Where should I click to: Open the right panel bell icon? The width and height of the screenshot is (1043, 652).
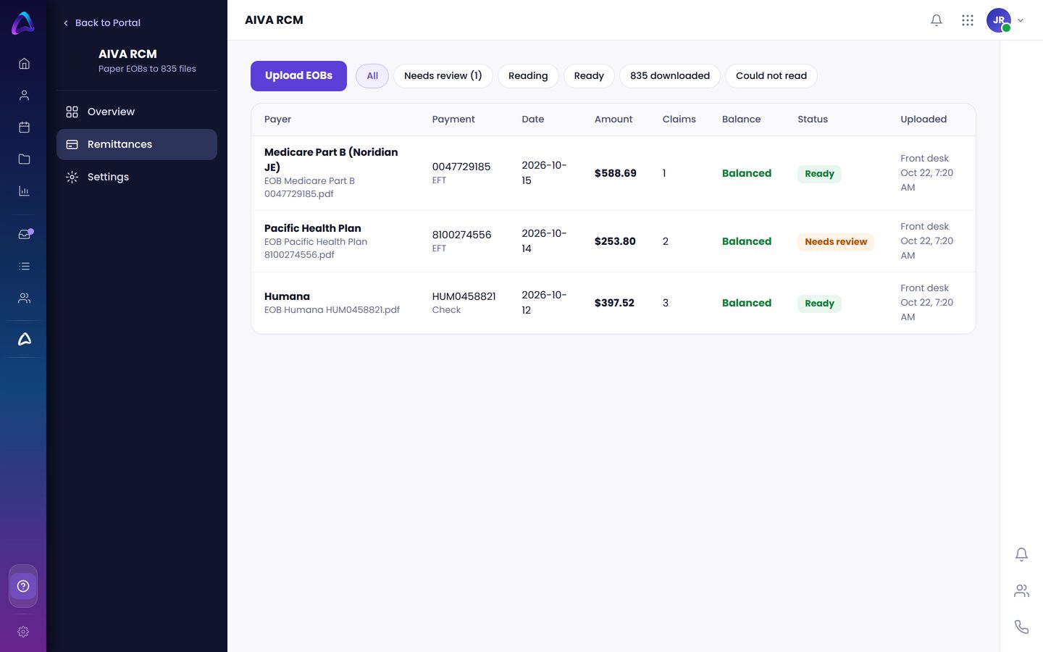click(1021, 554)
